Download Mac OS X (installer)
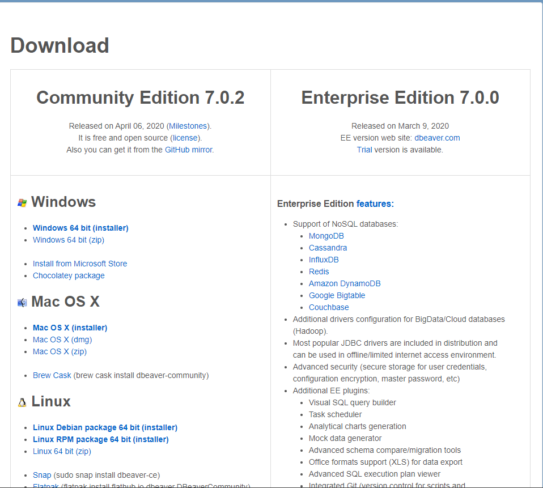The width and height of the screenshot is (543, 488). (70, 328)
